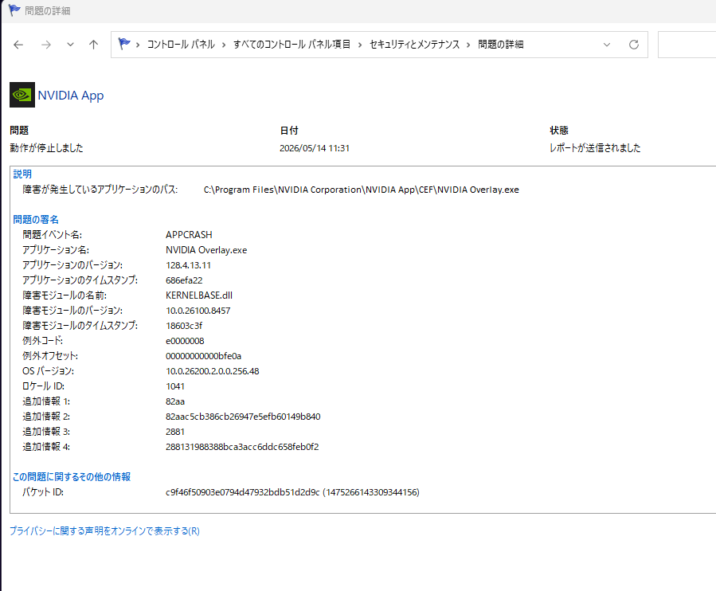Refresh the page with the reload icon
The height and width of the screenshot is (591, 716).
(x=634, y=45)
